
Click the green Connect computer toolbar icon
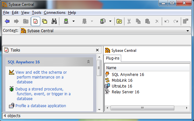tap(66, 21)
